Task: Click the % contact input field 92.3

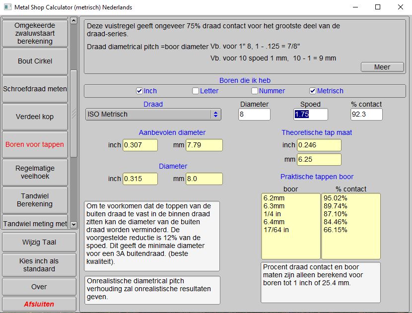Action: (x=366, y=115)
